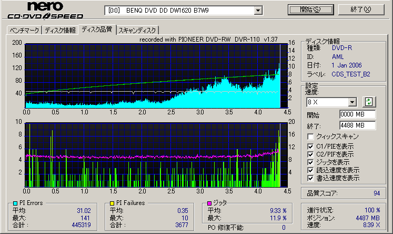Switch to the ベンチマーク tab
Viewport: 393px width, 234px height.
pyautogui.click(x=24, y=31)
